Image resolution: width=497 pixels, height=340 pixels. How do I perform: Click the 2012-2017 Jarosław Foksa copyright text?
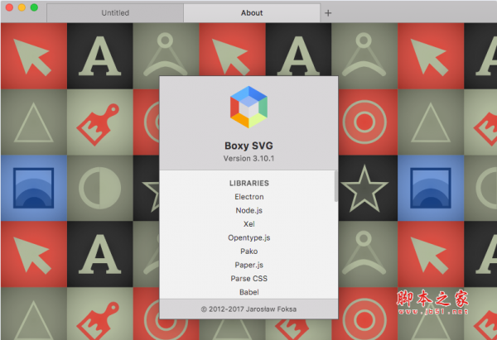coord(248,309)
